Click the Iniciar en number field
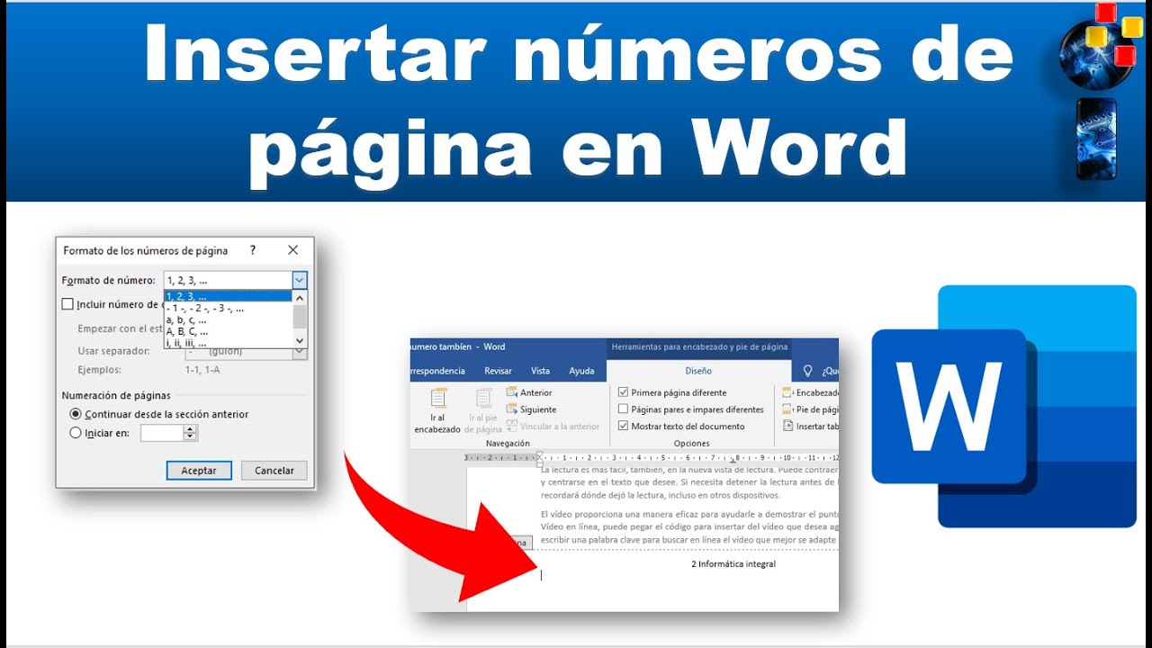The width and height of the screenshot is (1152, 648). 162,433
